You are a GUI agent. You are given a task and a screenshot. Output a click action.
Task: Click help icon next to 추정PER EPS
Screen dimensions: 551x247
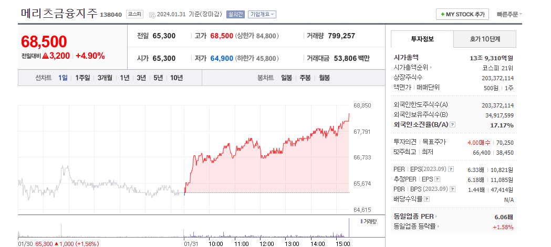(437, 179)
